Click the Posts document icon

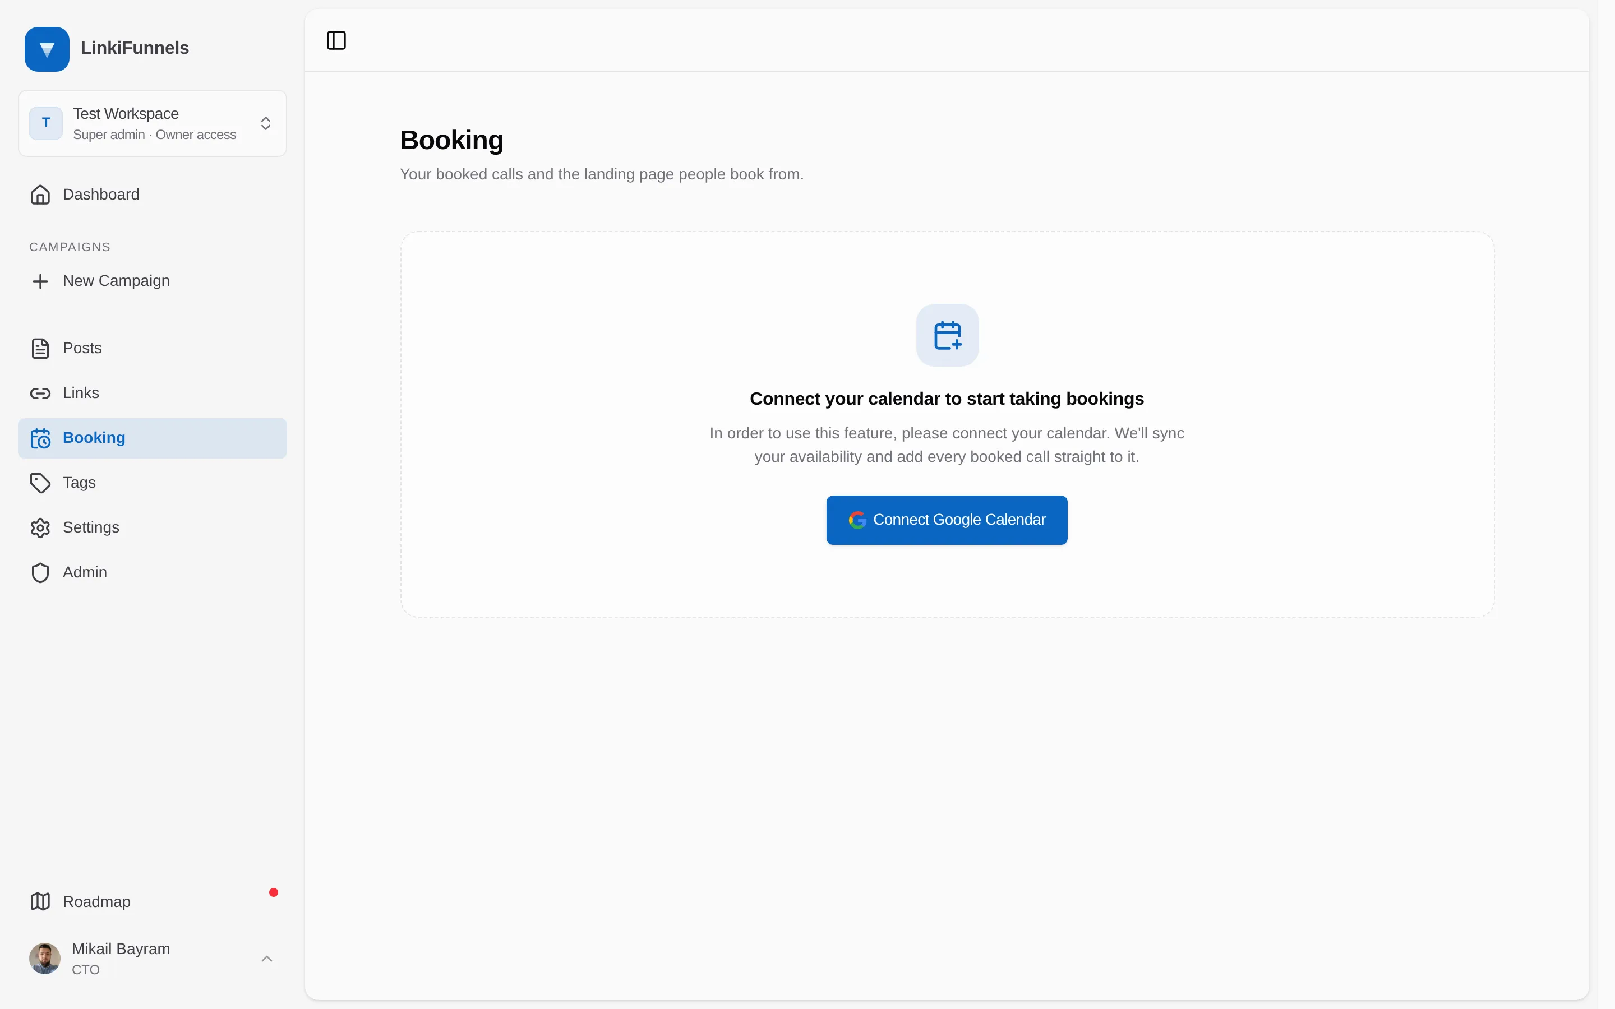(x=40, y=348)
